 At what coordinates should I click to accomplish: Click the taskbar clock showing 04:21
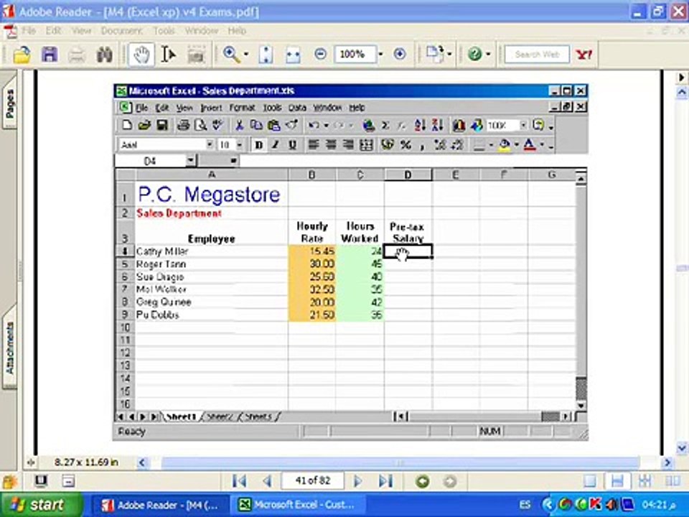click(x=659, y=505)
